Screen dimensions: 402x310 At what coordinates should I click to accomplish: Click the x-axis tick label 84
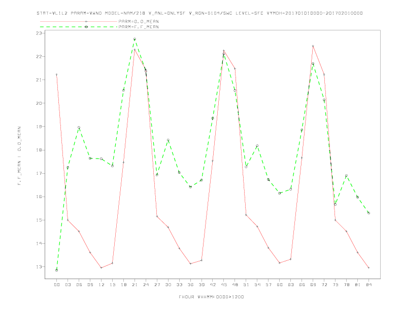point(369,285)
